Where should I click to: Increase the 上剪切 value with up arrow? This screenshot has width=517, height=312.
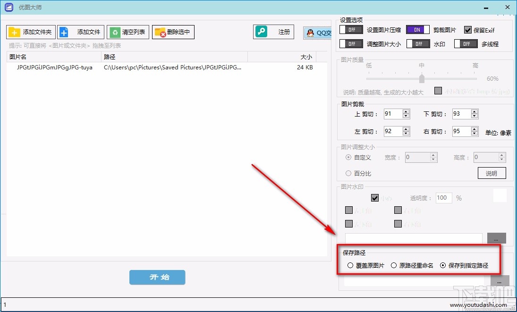tap(406, 112)
